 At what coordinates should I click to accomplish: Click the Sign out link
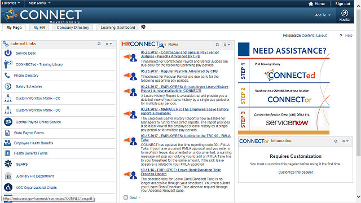[342, 4]
